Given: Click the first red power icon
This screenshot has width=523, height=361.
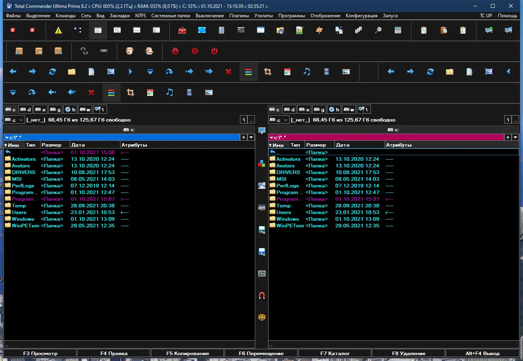Looking at the screenshot, I should (x=175, y=51).
